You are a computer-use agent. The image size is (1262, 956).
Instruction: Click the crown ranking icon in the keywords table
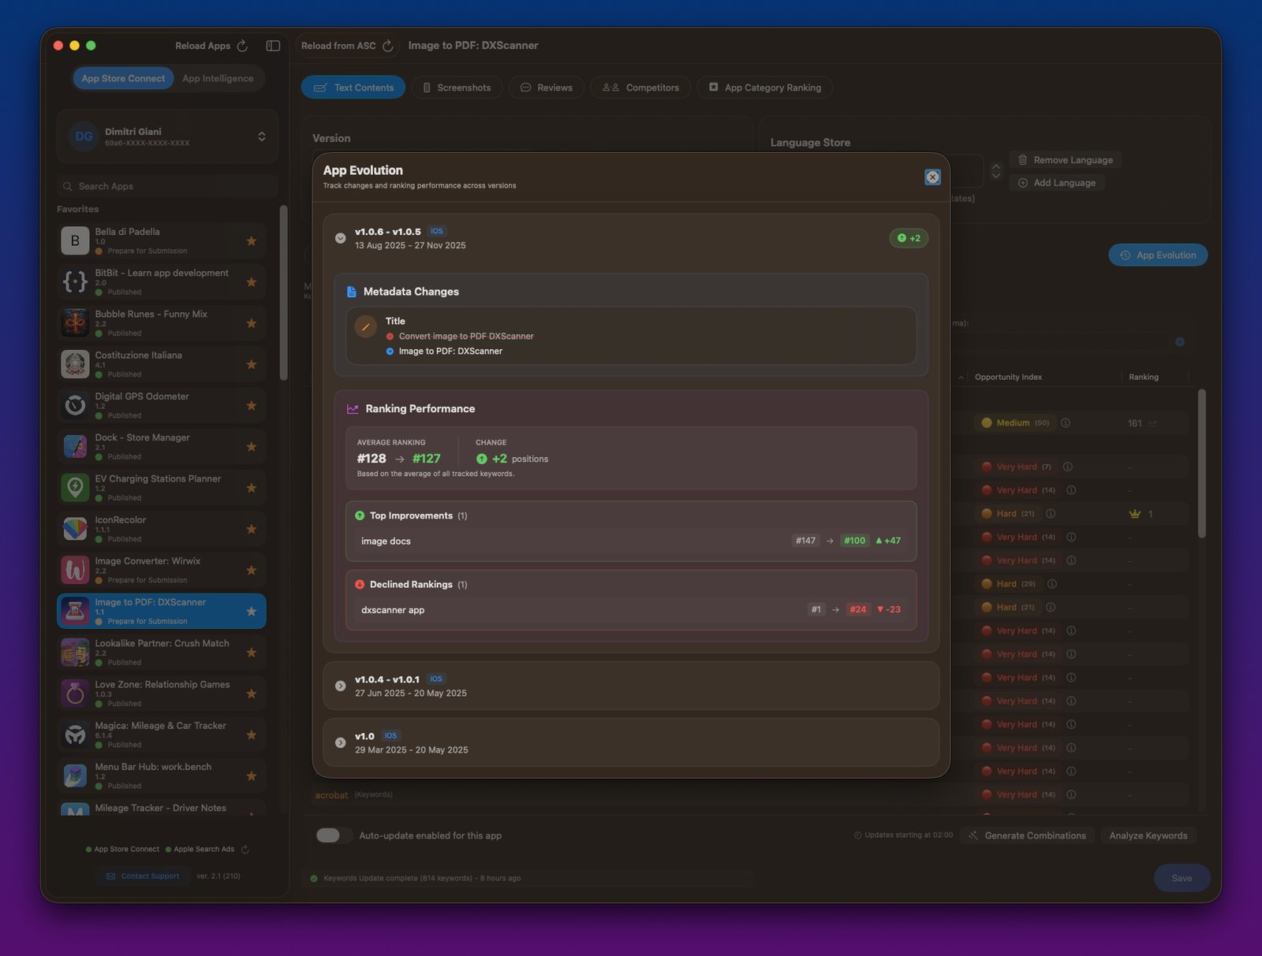1134,513
